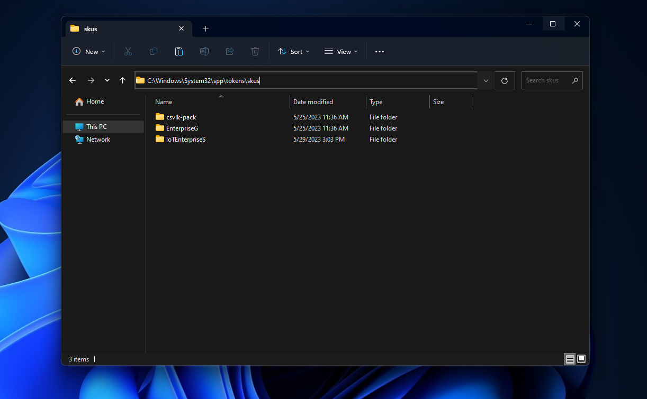647x399 pixels.
Task: Go up one folder level
Action: (x=123, y=80)
